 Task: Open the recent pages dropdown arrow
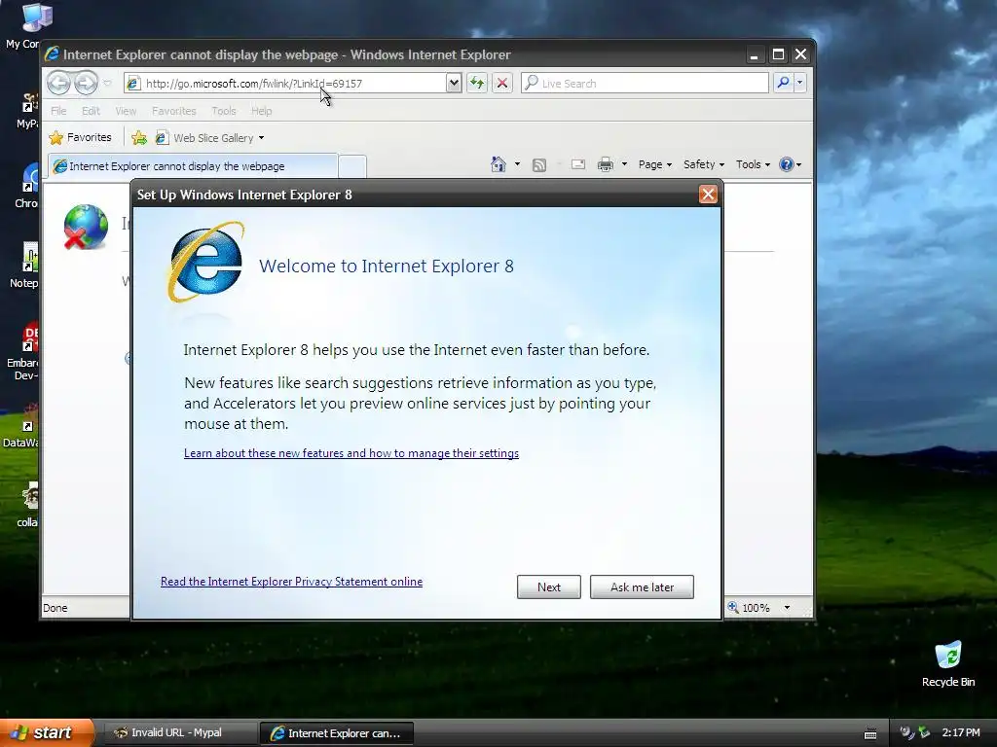pyautogui.click(x=107, y=84)
